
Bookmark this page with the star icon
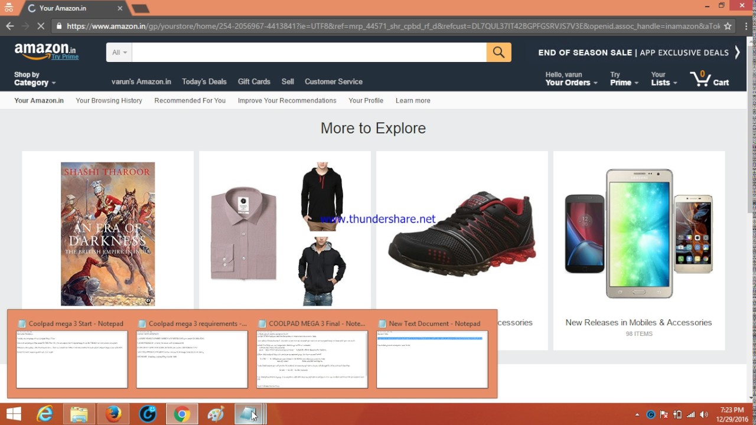coord(728,26)
